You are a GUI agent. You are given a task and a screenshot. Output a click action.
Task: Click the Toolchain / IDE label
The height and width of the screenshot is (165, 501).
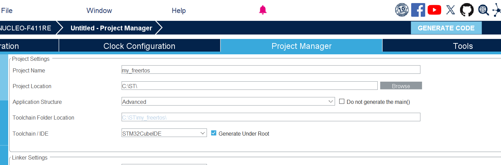(x=30, y=134)
